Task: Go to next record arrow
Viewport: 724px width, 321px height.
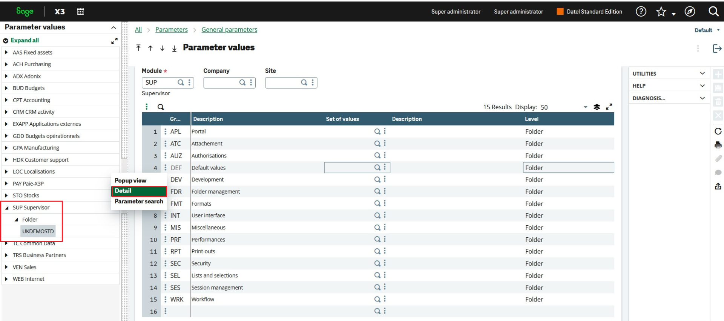Action: pos(162,48)
